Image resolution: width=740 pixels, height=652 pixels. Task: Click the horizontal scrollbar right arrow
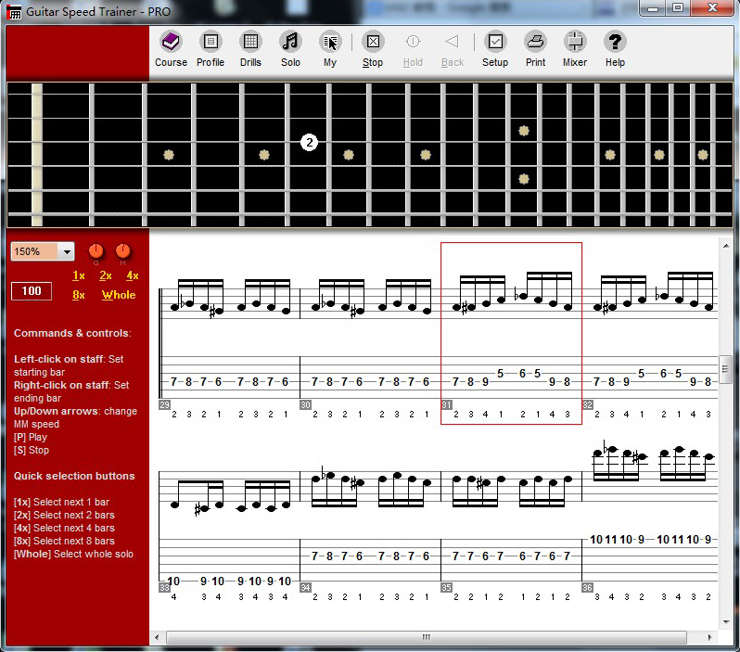tap(709, 637)
